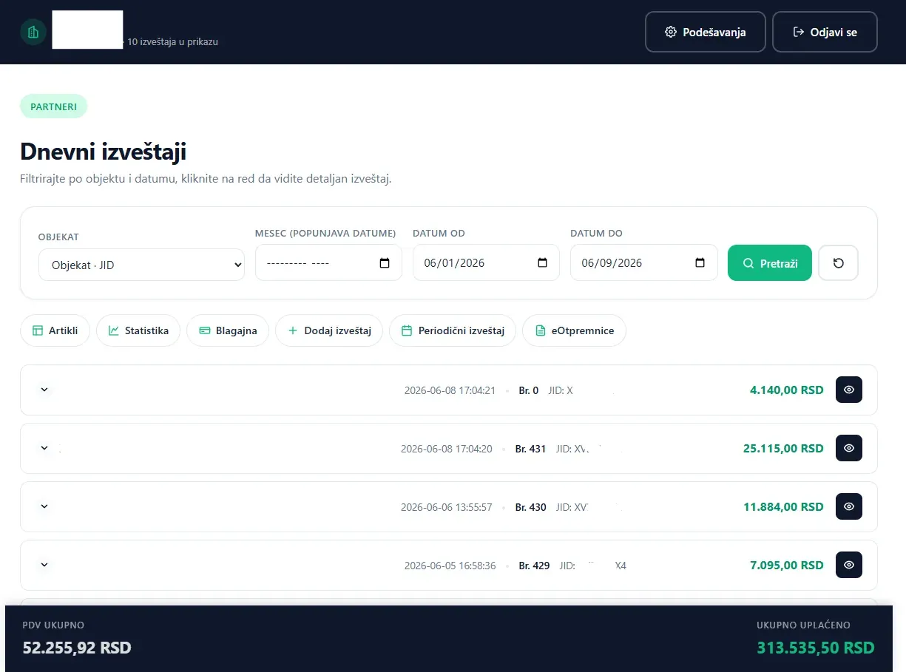
Task: Click the Datum od date field
Action: click(x=486, y=262)
